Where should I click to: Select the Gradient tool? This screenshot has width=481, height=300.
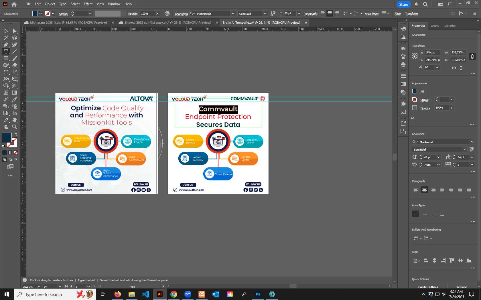(15, 93)
